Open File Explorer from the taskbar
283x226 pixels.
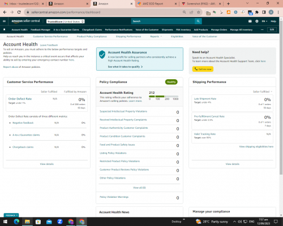click(27, 221)
